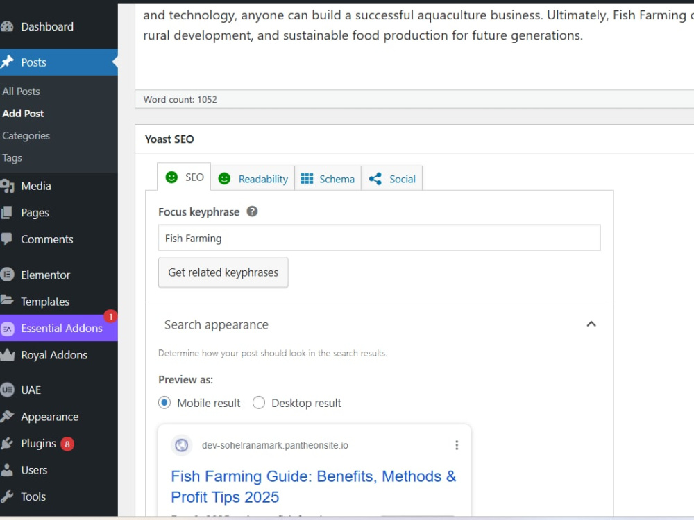Click the Schema grid icon

[307, 179]
